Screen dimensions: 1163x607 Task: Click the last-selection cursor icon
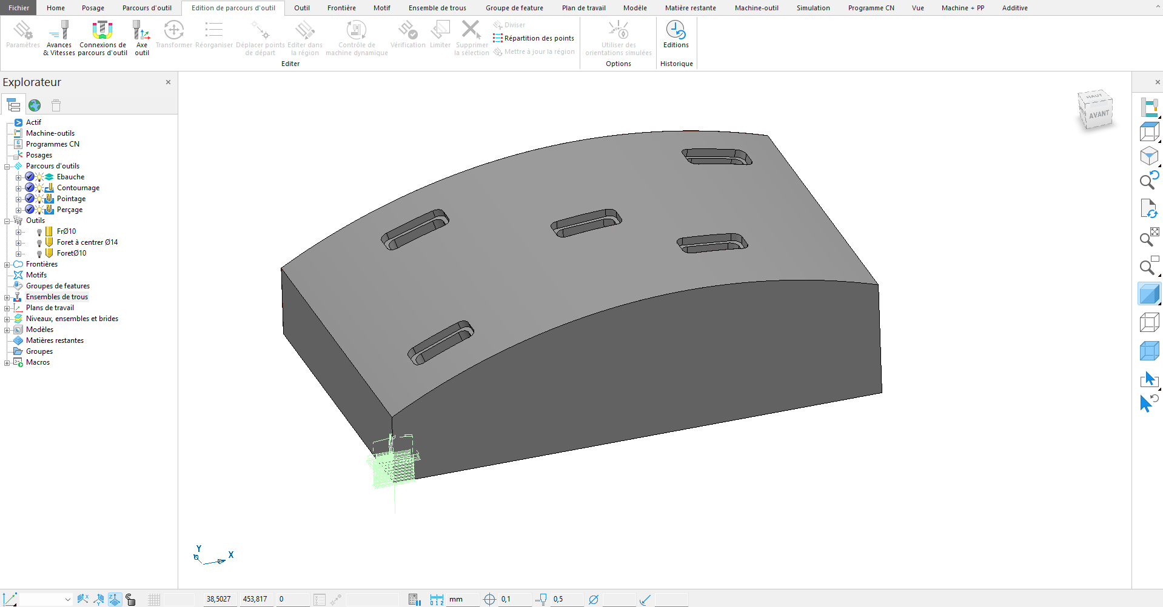[1149, 402]
